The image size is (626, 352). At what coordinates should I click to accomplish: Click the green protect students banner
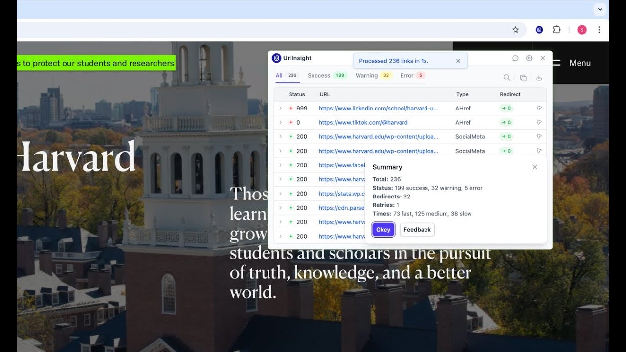pos(96,63)
